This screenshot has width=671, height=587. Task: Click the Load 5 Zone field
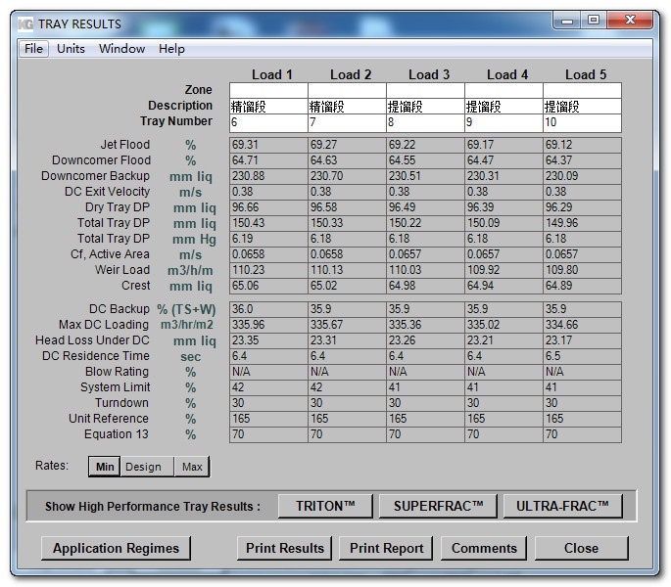click(x=583, y=91)
